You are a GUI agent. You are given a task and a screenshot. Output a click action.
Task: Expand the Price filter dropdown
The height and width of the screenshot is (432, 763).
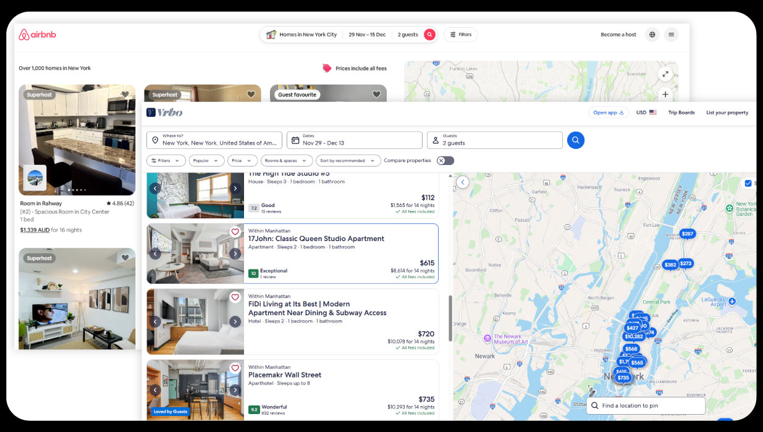(242, 161)
